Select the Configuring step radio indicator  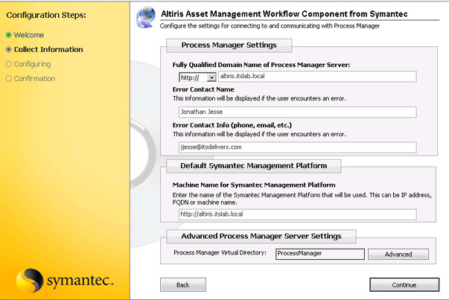click(x=9, y=64)
